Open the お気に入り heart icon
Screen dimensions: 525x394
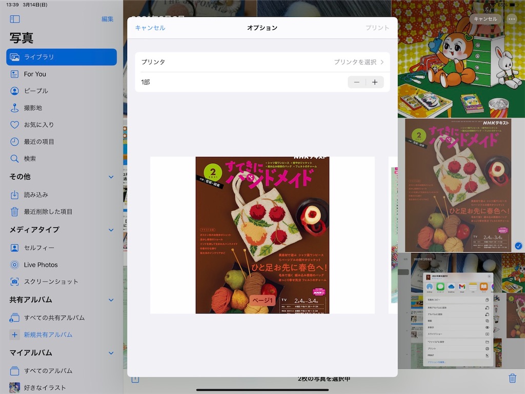[x=14, y=125]
